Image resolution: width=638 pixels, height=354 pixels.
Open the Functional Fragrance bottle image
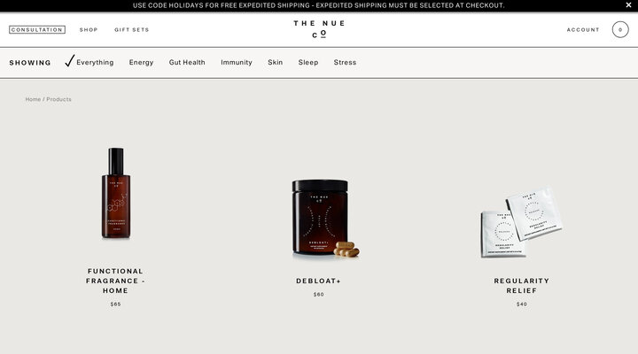point(116,193)
